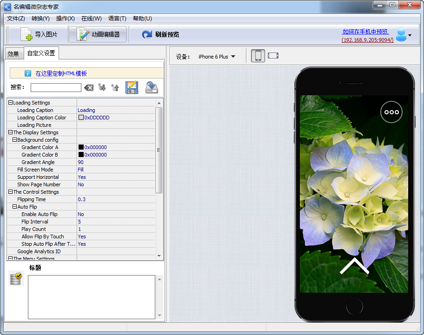The image size is (424, 335).
Task: Tap the three-dots menu on phone preview
Action: [x=391, y=112]
